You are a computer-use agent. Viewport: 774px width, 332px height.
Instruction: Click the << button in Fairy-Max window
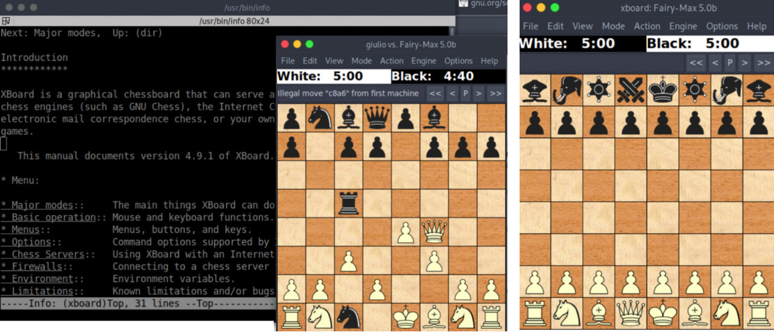point(696,63)
